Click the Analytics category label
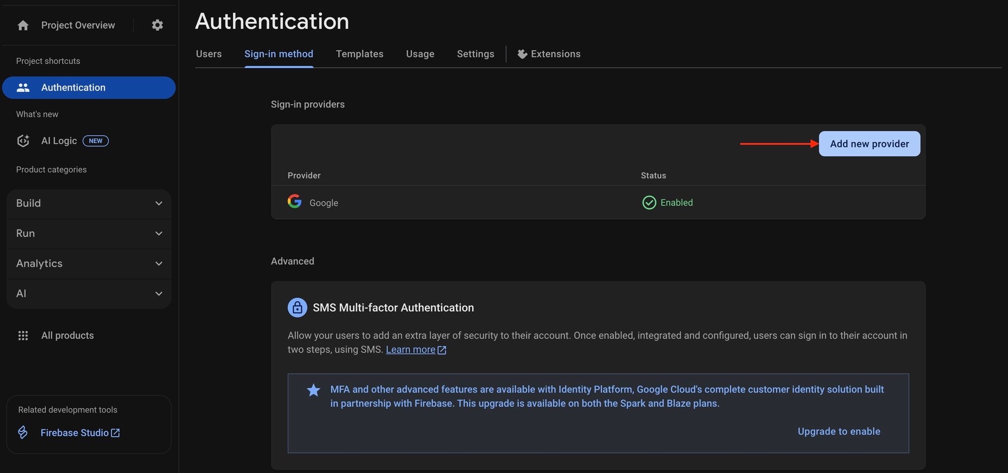Screen dimensions: 1008x473 coord(39,263)
